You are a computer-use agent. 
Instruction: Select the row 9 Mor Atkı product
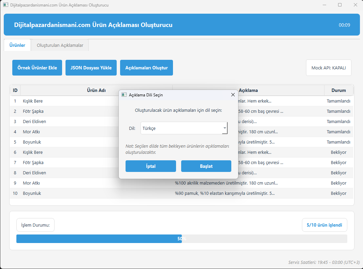coord(181,183)
